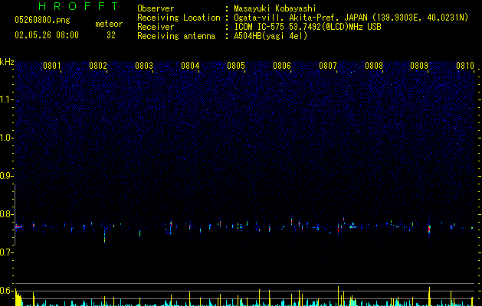
Task: Select the observer name Masayuki Kobayashi
Action: pyautogui.click(x=275, y=8)
